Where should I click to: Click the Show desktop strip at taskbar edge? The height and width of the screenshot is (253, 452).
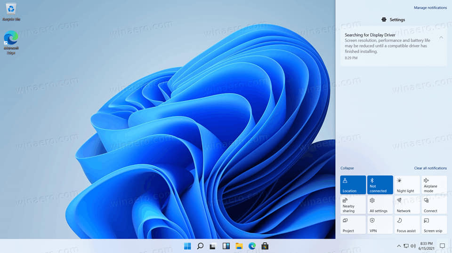pyautogui.click(x=451, y=246)
